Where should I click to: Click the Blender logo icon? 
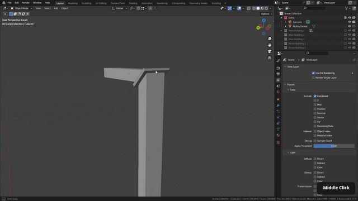click(3, 3)
